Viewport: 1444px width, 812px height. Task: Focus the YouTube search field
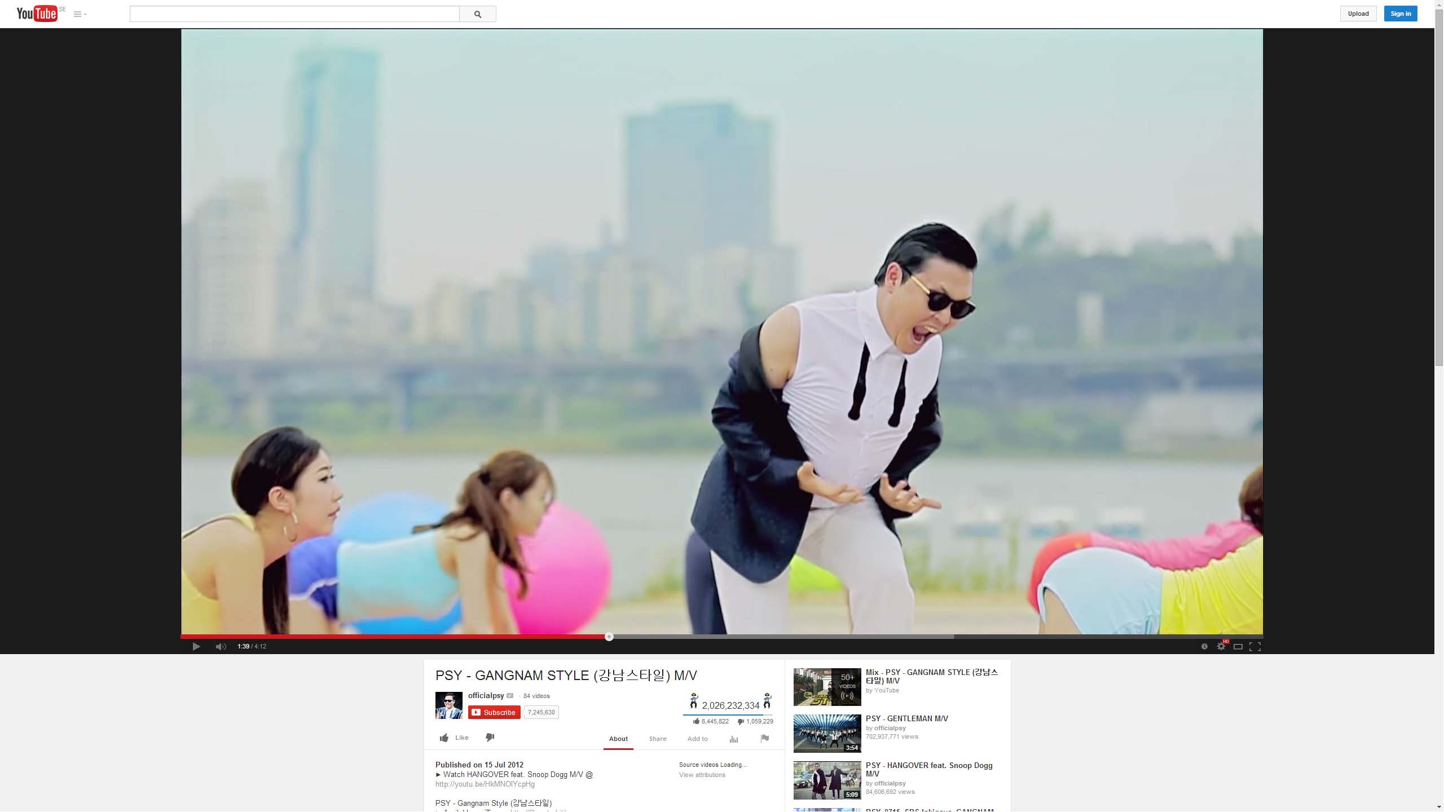coord(294,14)
